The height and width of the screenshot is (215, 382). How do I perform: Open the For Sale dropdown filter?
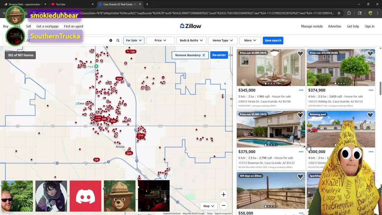(x=134, y=40)
